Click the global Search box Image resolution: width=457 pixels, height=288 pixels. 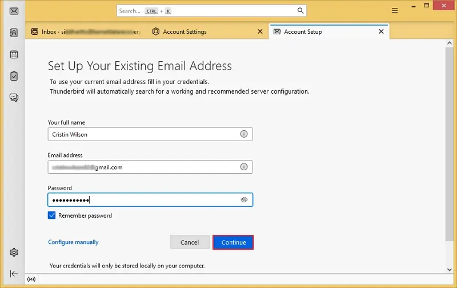(211, 11)
